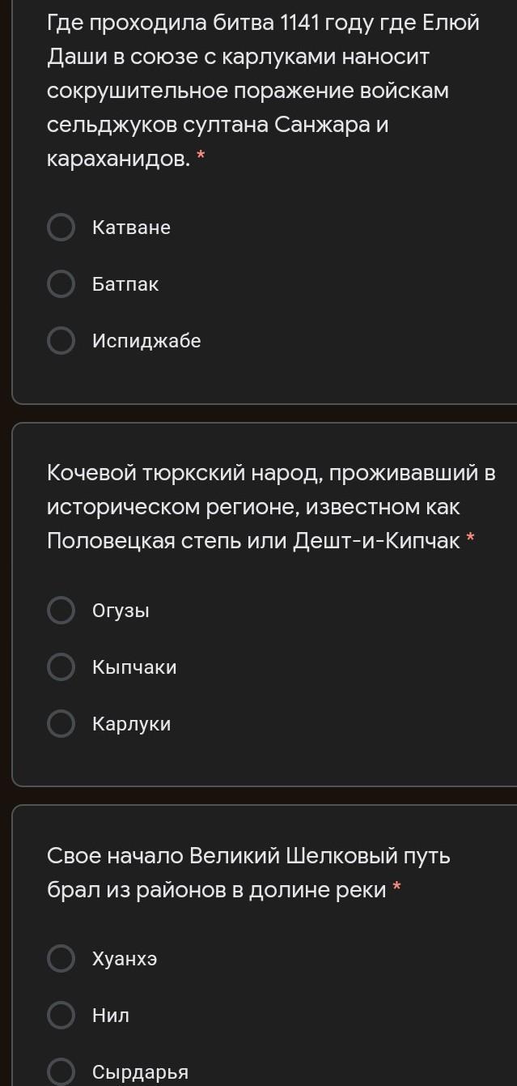Select the Огузы radio circle

[x=61, y=611]
